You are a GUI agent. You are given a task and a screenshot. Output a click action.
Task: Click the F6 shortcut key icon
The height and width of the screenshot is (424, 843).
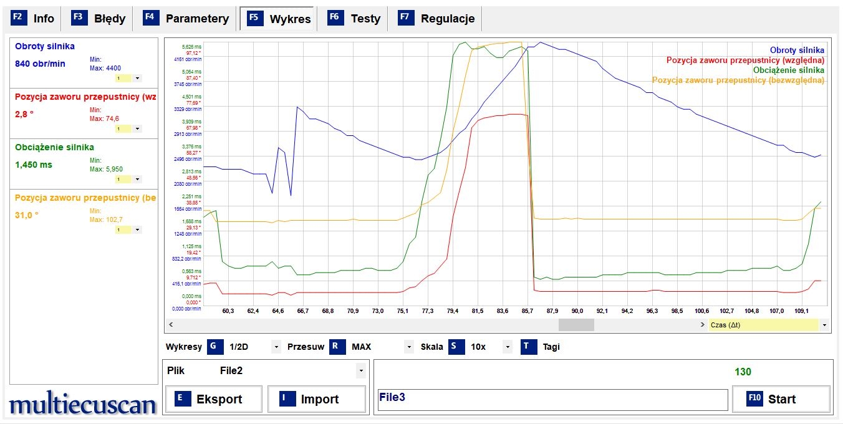[335, 17]
